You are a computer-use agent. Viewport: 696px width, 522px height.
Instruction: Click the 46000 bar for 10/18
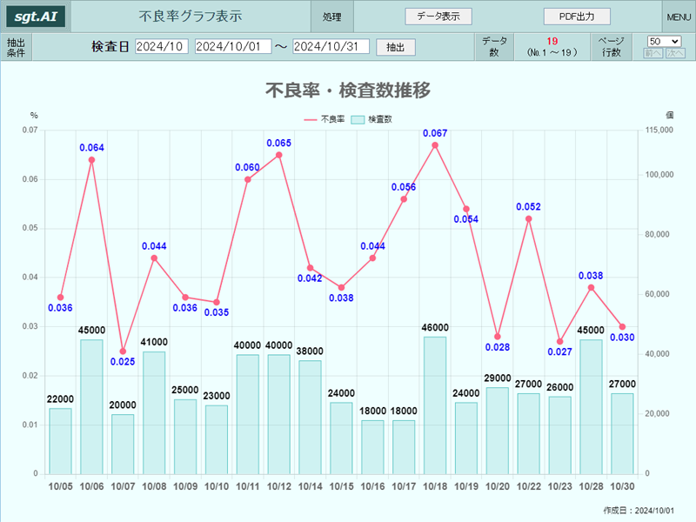tap(435, 405)
